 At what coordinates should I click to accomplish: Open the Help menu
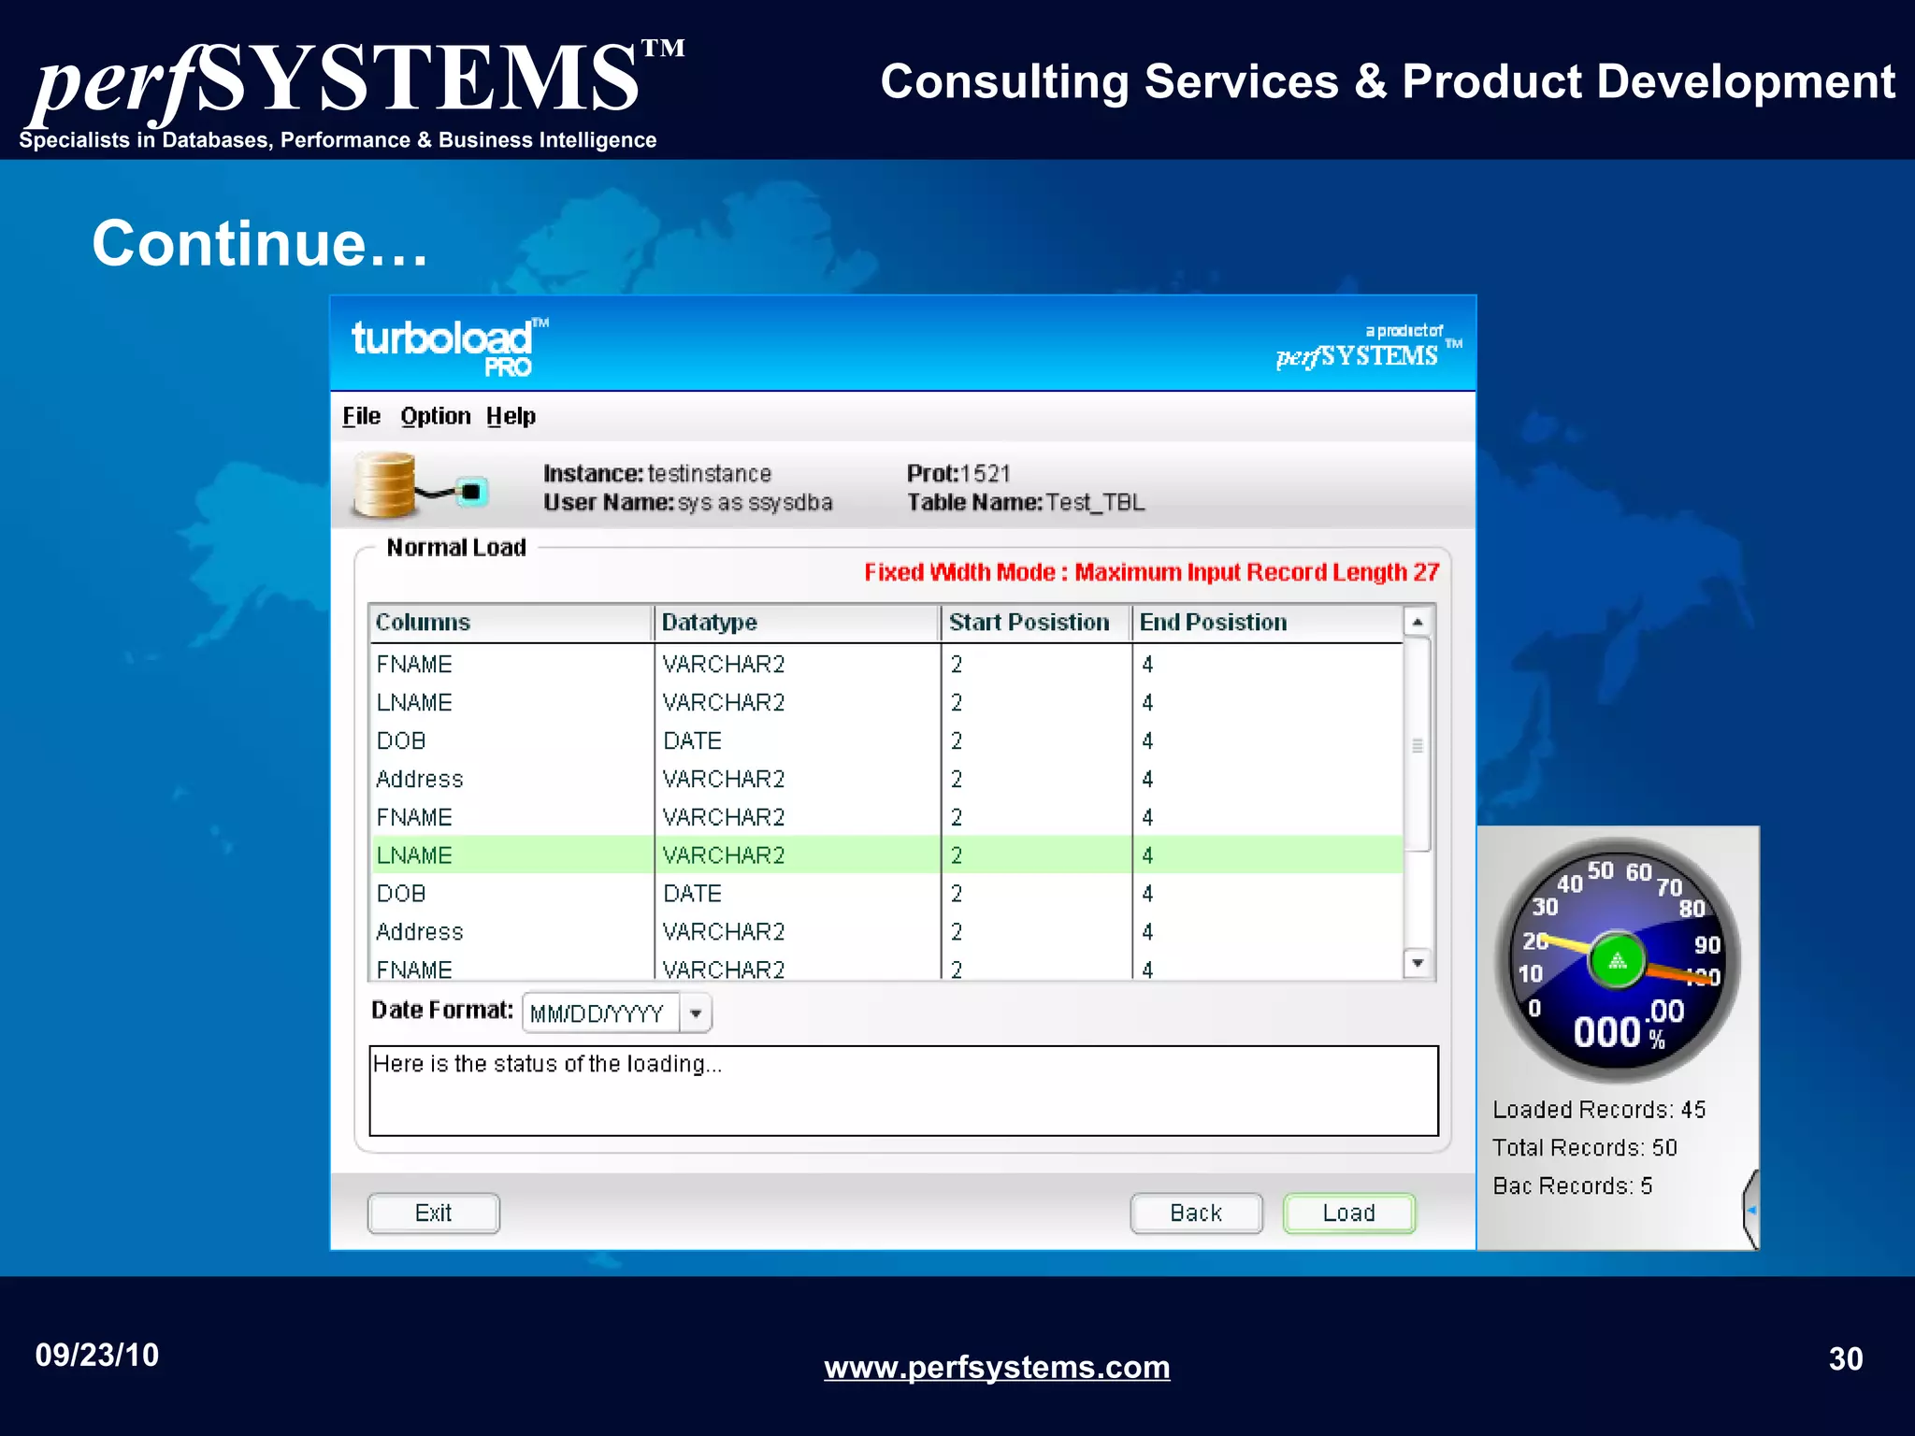[511, 416]
